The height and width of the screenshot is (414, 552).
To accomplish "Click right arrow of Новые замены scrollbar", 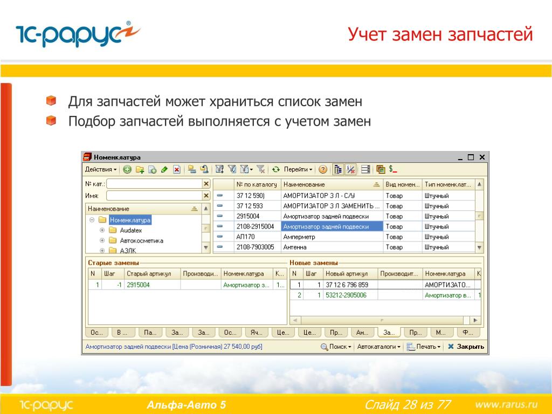I will point(475,320).
